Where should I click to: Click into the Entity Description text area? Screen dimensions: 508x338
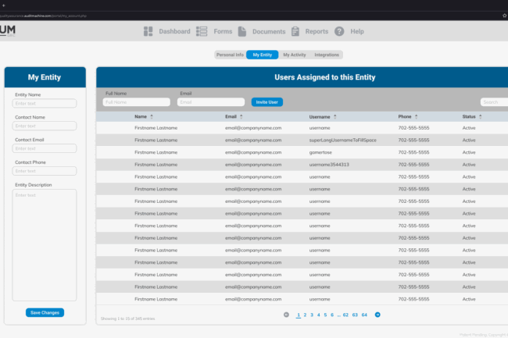(45, 244)
